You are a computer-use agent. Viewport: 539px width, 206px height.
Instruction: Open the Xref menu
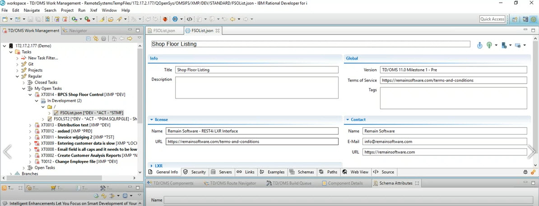tap(93, 10)
